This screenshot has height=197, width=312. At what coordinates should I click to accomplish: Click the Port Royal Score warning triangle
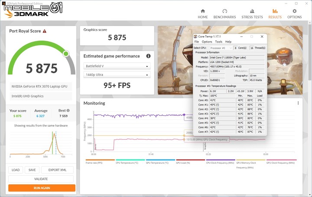(45, 31)
